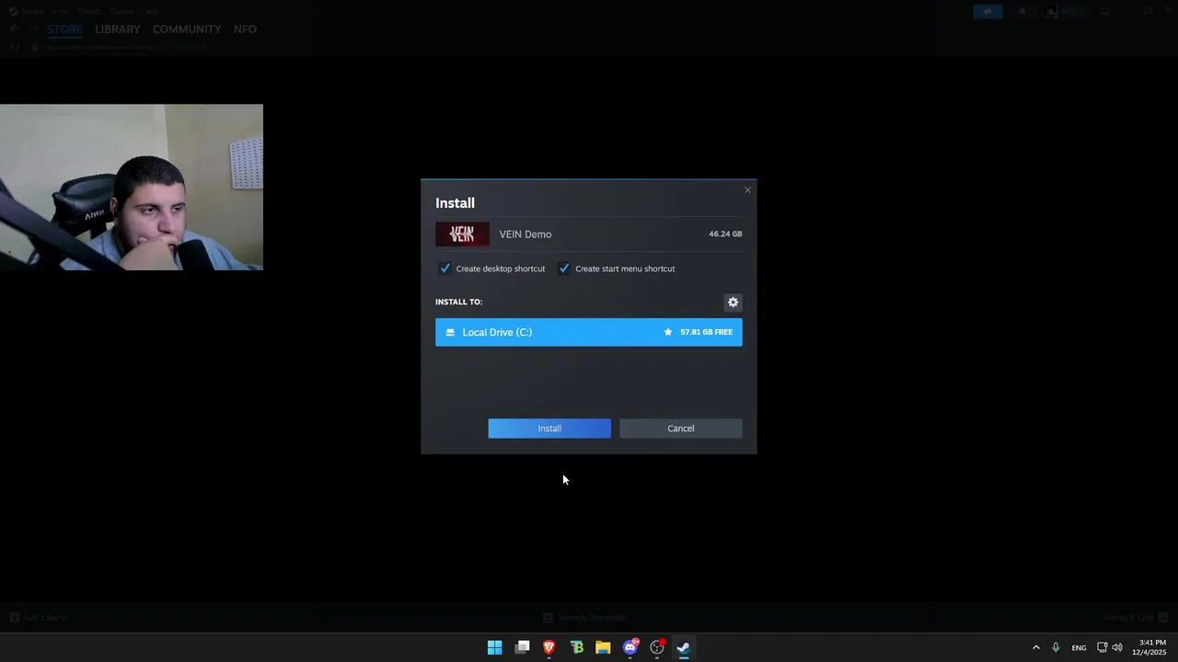This screenshot has width=1178, height=662.
Task: Click the drive icon beside Local Drive
Action: point(450,332)
